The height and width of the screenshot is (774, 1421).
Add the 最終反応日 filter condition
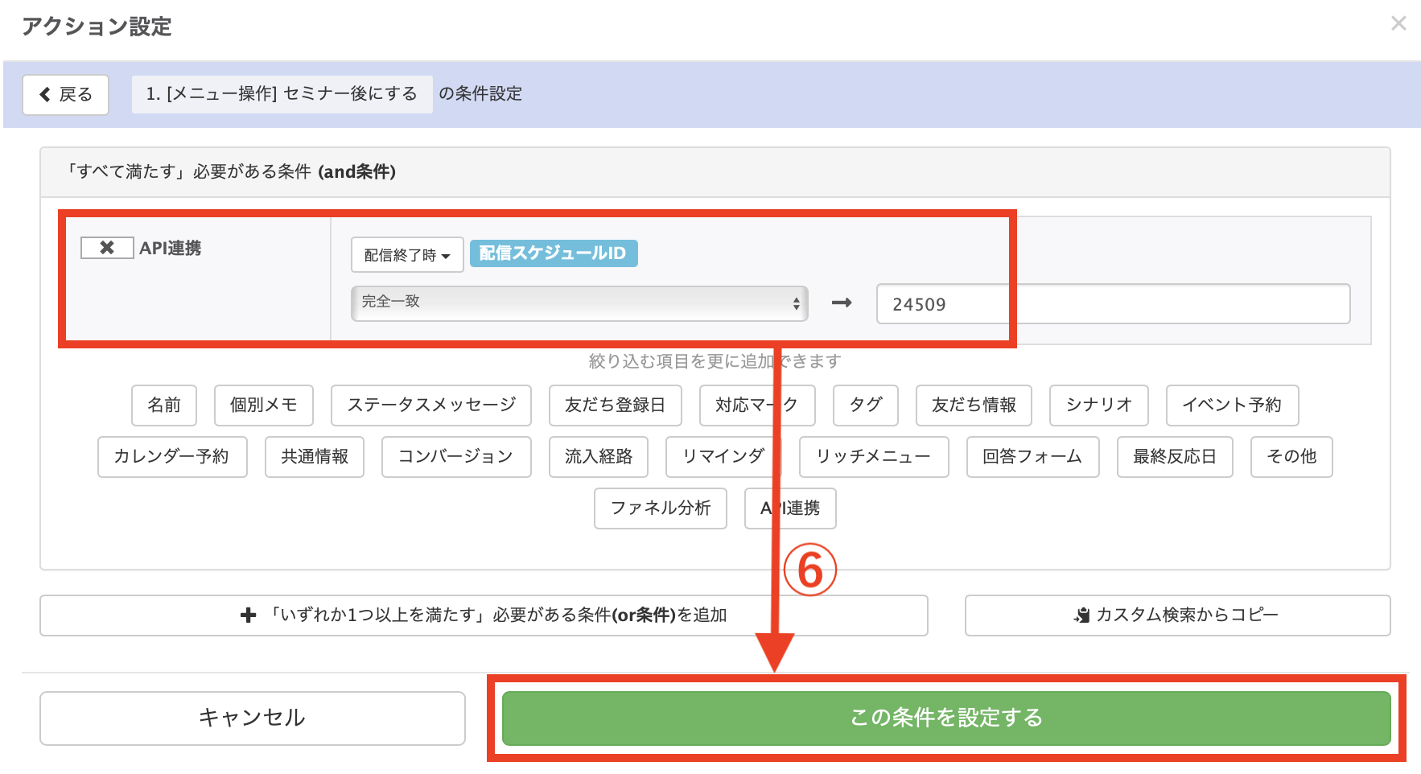(x=1174, y=457)
